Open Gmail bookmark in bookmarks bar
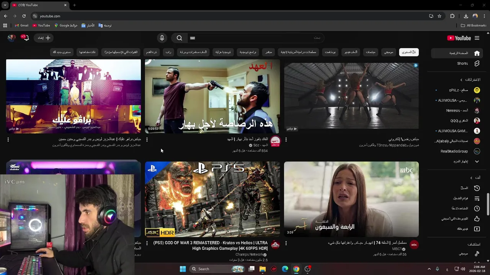490x275 pixels. (x=21, y=26)
